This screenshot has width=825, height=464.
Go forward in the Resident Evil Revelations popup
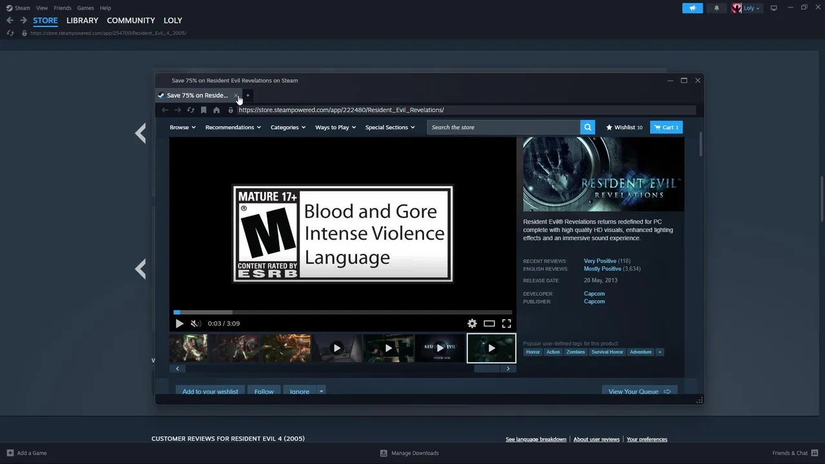pyautogui.click(x=178, y=110)
